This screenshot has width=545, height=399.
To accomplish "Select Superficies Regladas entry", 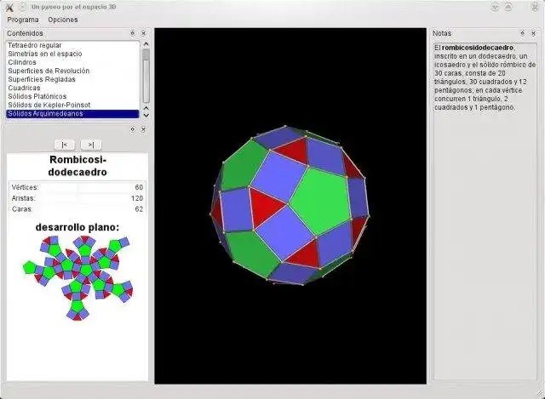I will click(72, 79).
